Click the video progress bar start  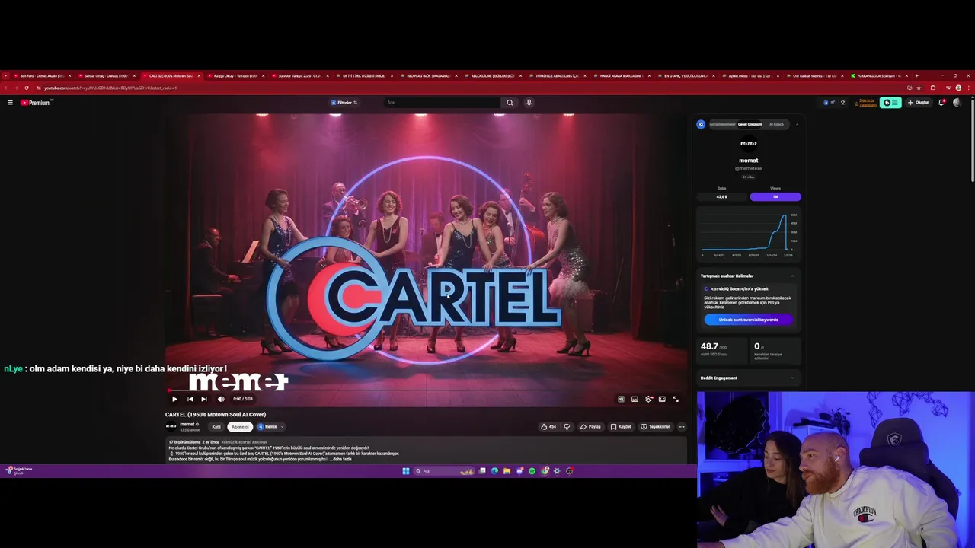169,390
